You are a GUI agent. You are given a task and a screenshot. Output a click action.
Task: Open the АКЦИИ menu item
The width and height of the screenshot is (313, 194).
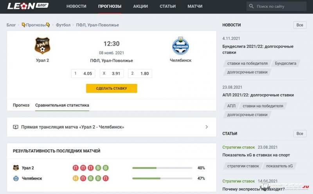pyautogui.click(x=140, y=6)
